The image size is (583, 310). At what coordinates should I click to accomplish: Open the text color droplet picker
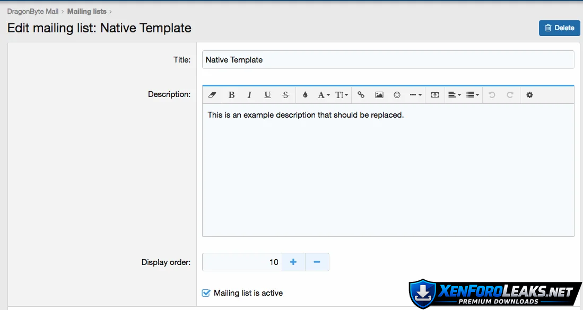point(305,95)
